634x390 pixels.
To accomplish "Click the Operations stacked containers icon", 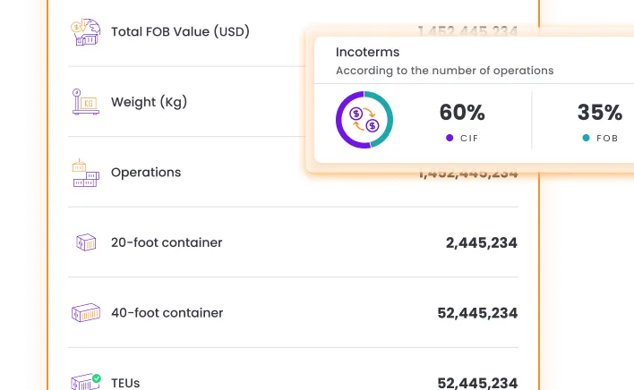I will click(x=85, y=172).
